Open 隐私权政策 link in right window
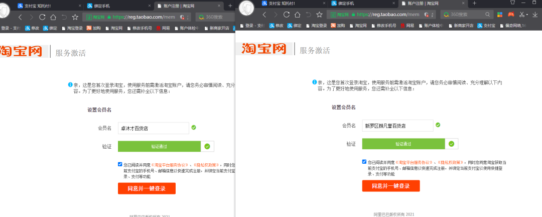This screenshot has height=217, width=542. (451, 162)
